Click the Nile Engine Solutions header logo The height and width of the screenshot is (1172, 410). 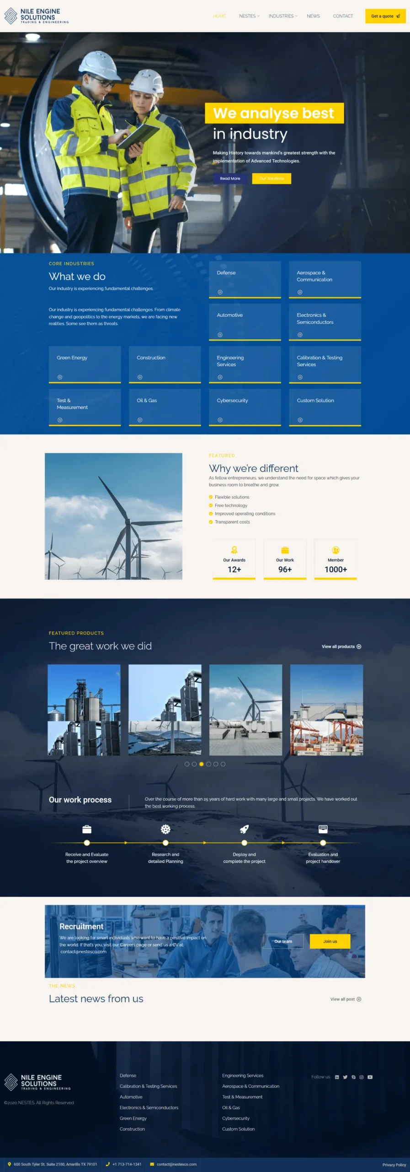coord(37,16)
